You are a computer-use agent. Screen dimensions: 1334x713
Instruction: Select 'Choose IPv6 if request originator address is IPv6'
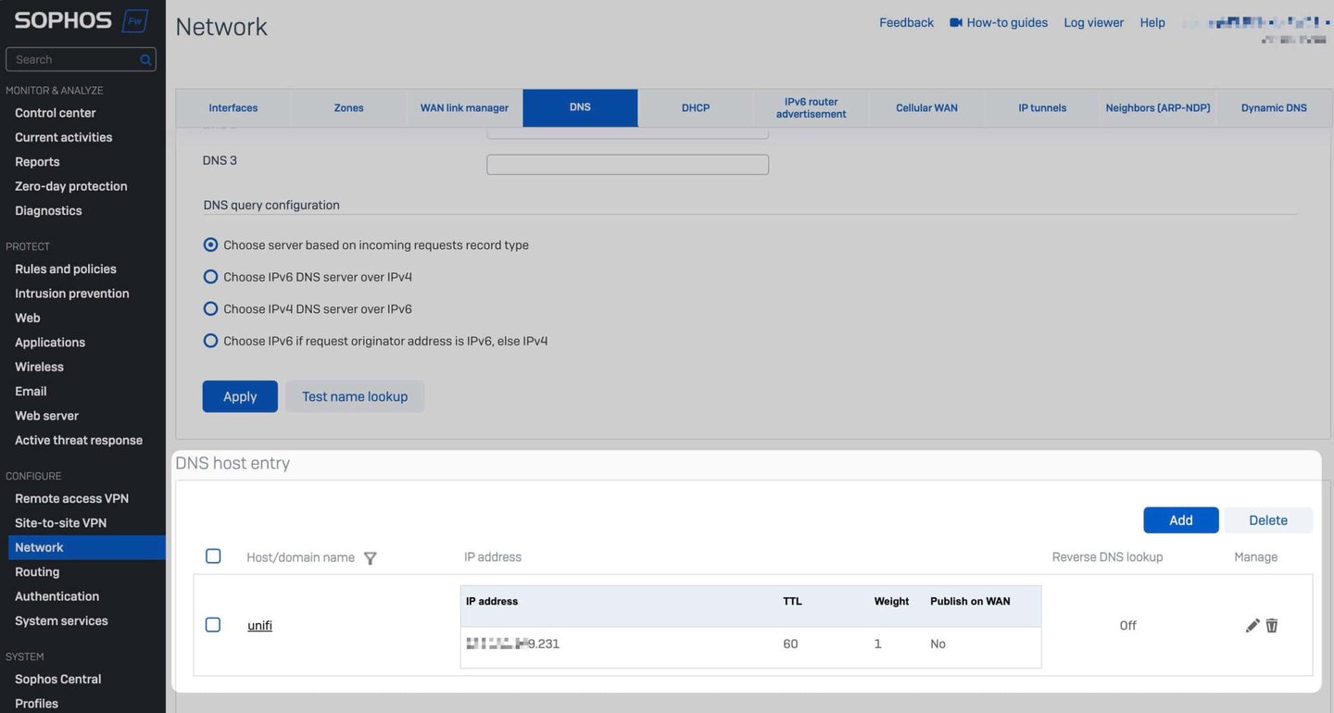pos(210,341)
